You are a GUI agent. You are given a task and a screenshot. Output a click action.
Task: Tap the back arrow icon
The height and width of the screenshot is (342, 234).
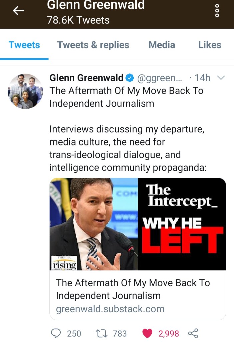tap(18, 10)
